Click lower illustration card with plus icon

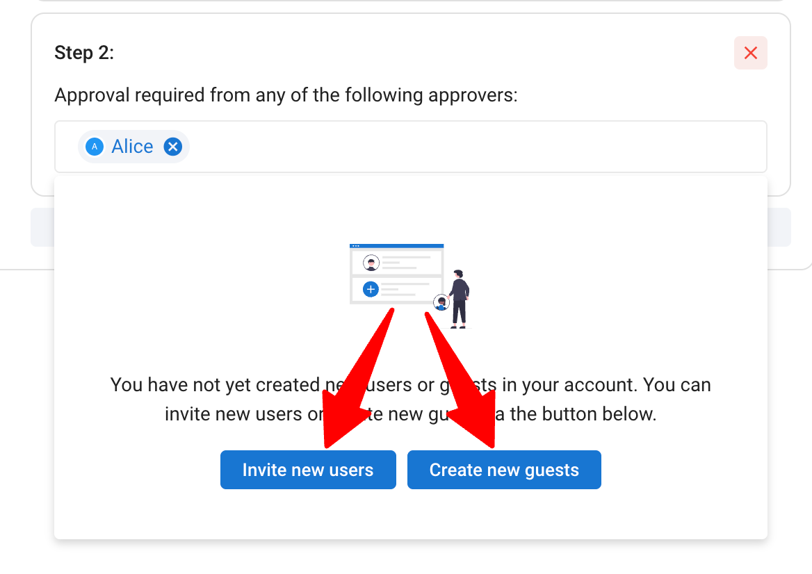click(397, 289)
